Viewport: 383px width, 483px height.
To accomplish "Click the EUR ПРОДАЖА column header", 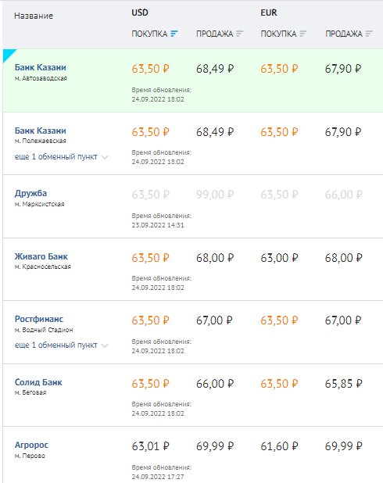I will coord(344,34).
